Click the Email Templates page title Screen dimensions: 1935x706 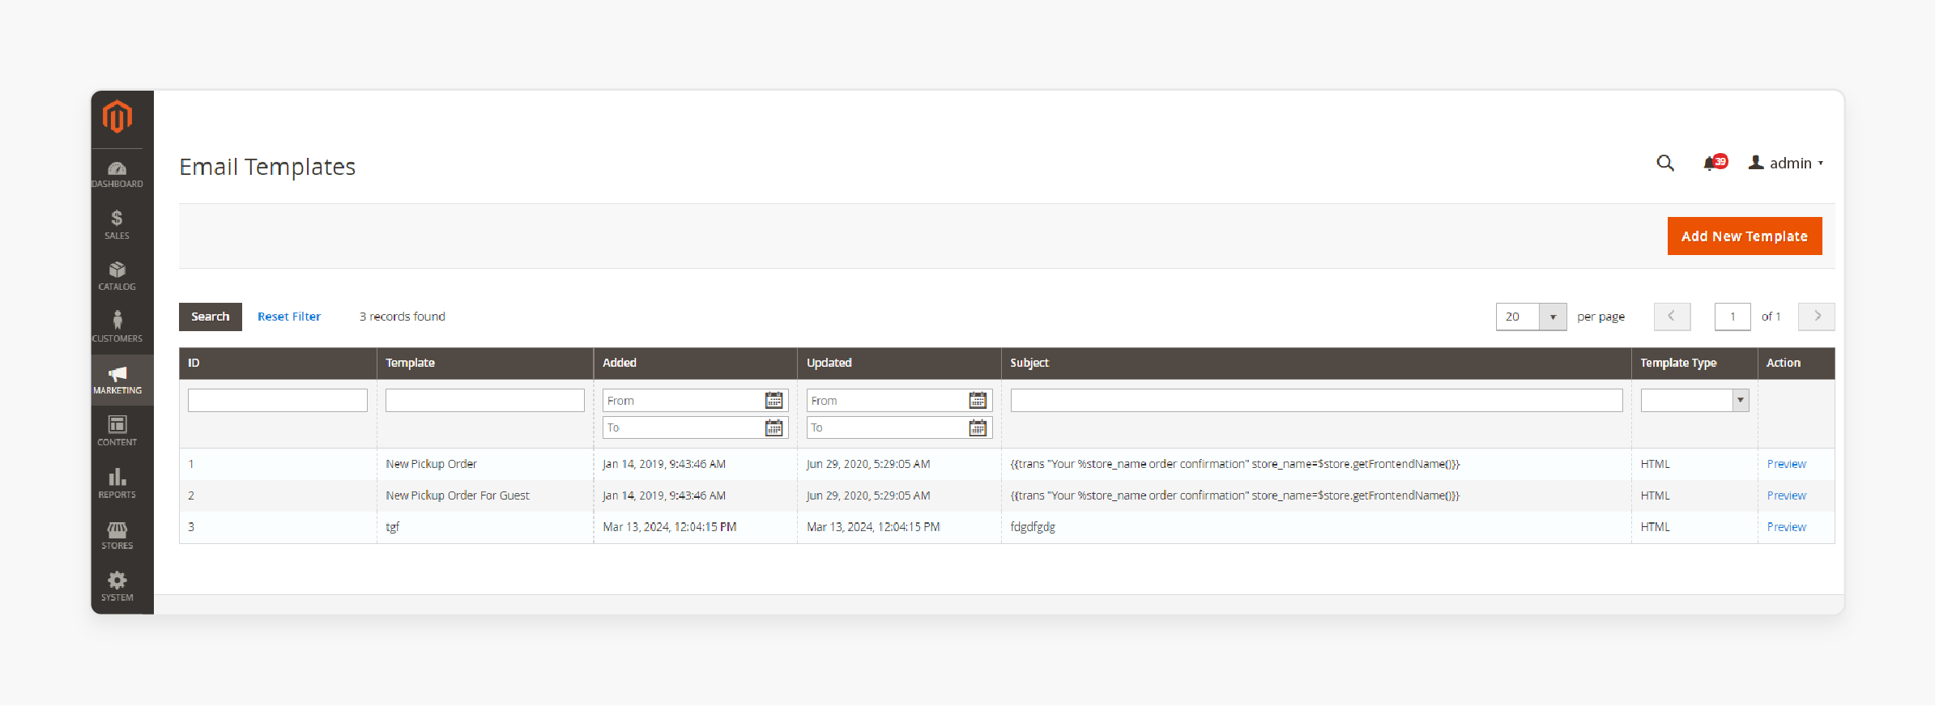[267, 167]
